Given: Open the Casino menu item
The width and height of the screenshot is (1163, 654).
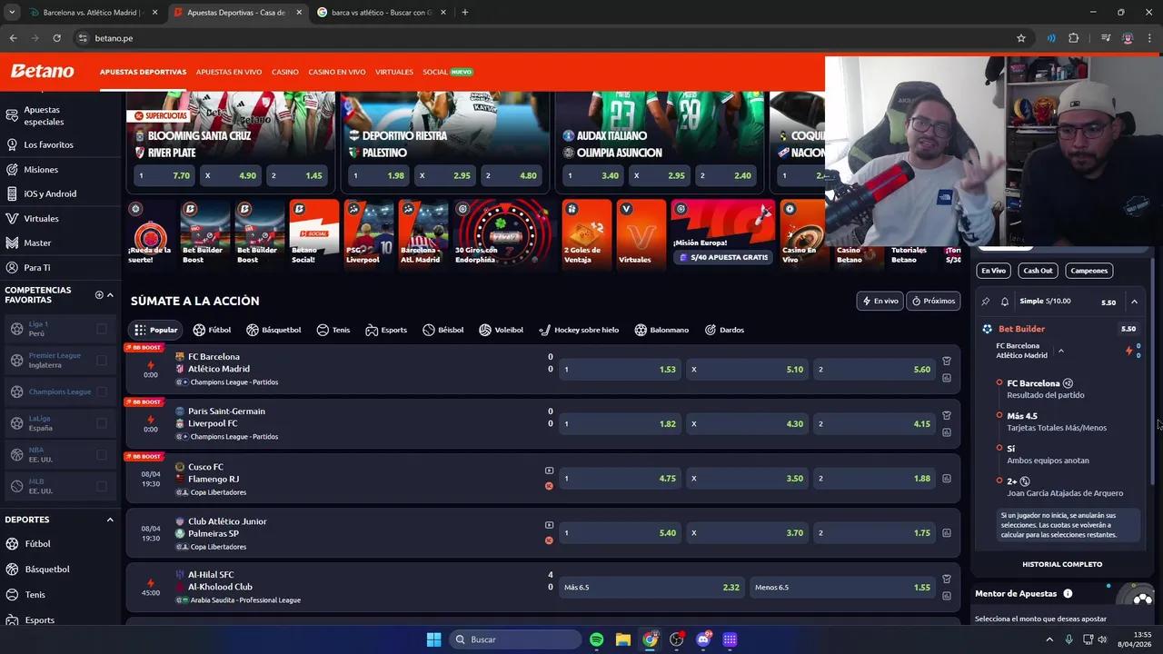Looking at the screenshot, I should [285, 72].
